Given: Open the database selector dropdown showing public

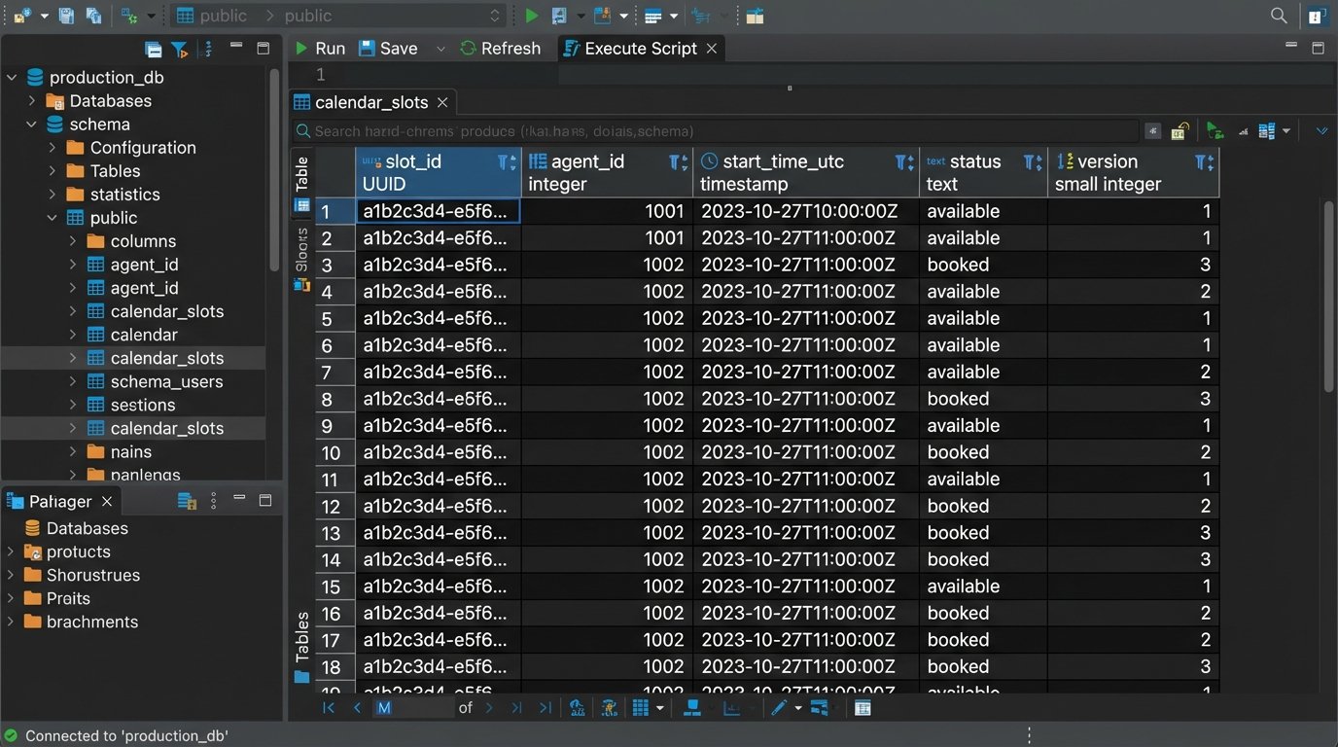Looking at the screenshot, I should click(494, 16).
